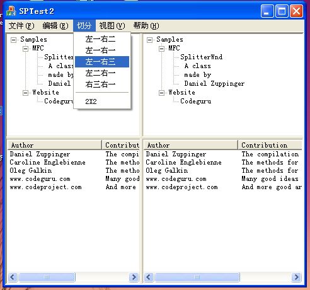The width and height of the screenshot is (310, 290).
Task: Click 'Many good ideas' cell in right list
Action: click(270, 179)
